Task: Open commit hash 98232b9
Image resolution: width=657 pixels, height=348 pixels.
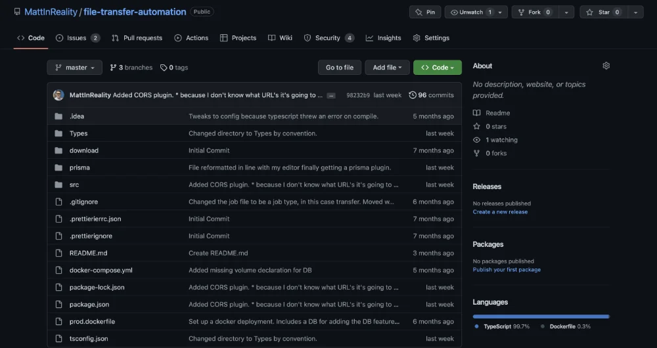Action: click(x=358, y=95)
